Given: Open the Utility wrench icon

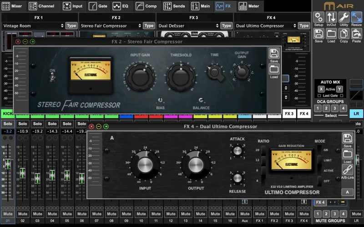Looking at the screenshot, I should 344,17.
